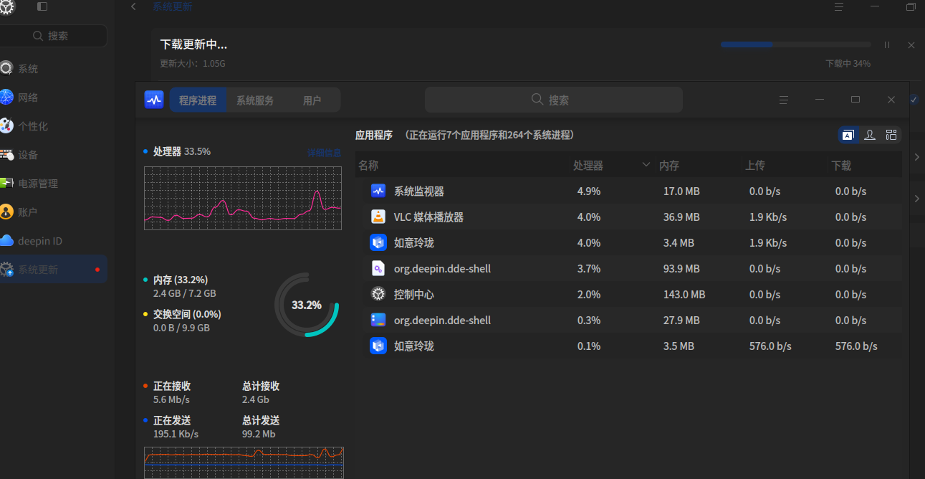Click 更新大小: 1.05G text
925x479 pixels.
(193, 64)
